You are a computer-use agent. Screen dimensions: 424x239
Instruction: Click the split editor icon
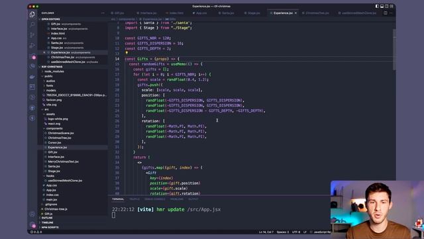[386, 13]
